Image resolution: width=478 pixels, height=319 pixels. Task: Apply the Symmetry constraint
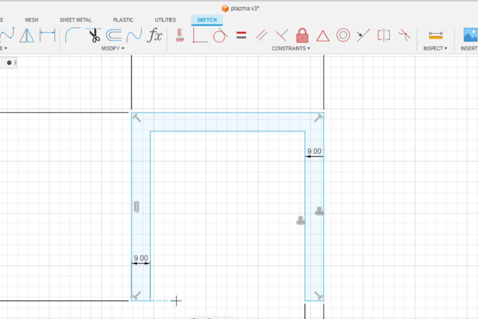click(384, 35)
